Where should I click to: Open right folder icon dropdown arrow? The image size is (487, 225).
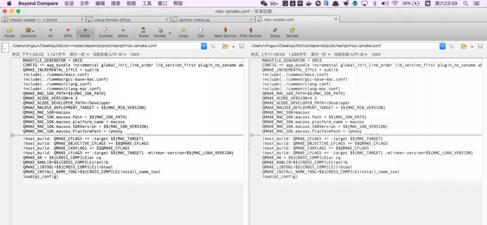[x=472, y=46]
